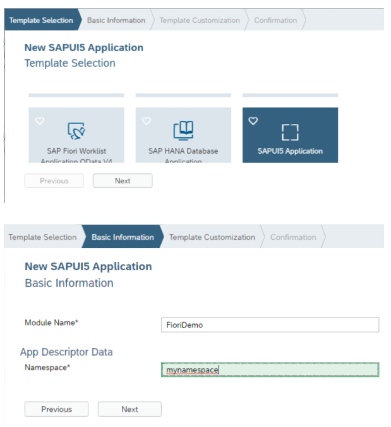391x427 pixels.
Task: Open Template Customization step in lower wizard
Action: pyautogui.click(x=212, y=237)
